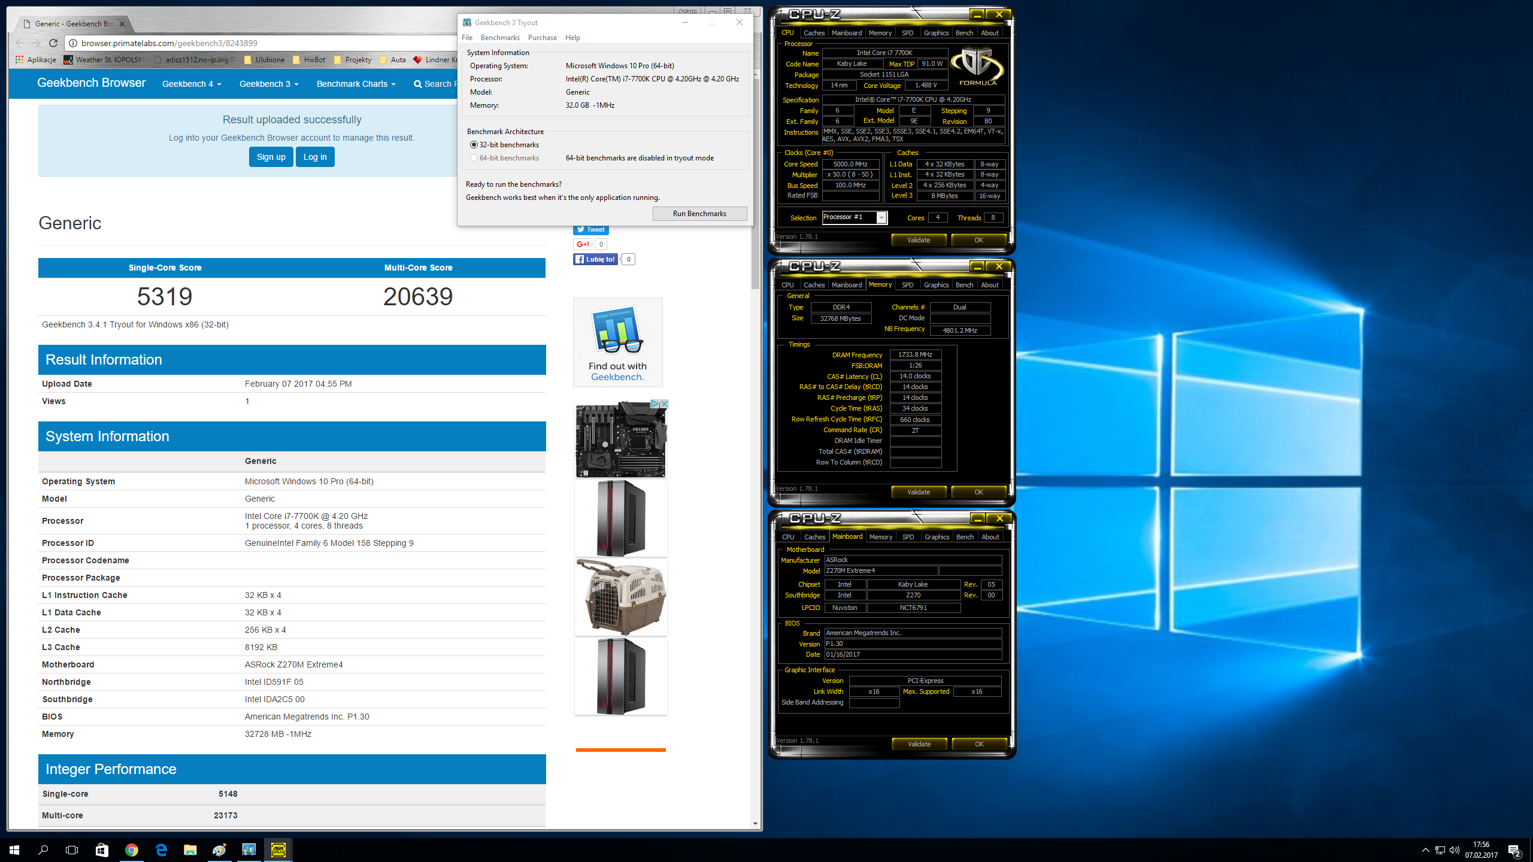
Task: Switch to CPU-Z taskbar icon
Action: pos(278,849)
